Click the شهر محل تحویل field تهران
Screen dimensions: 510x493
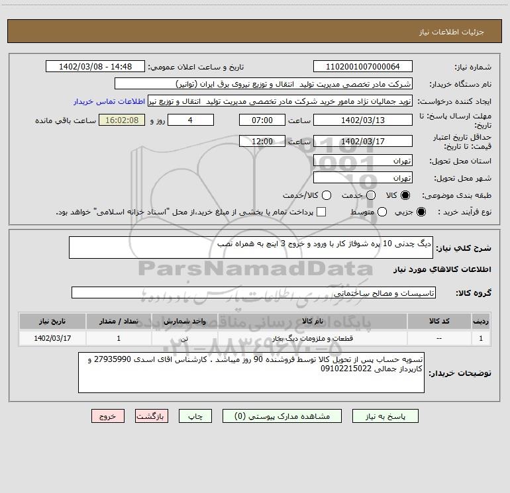tap(363, 177)
